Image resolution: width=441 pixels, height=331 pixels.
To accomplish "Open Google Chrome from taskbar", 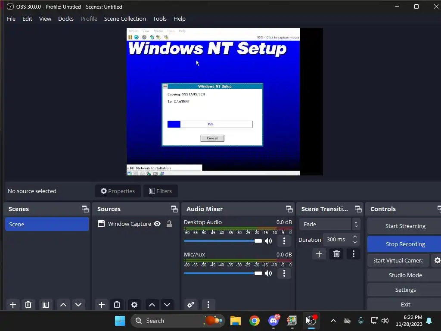I will pos(254,321).
